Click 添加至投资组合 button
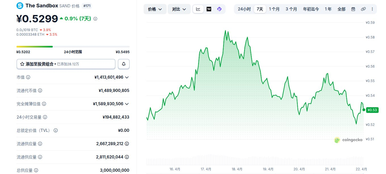The height and width of the screenshot is (174, 386). coord(66,64)
